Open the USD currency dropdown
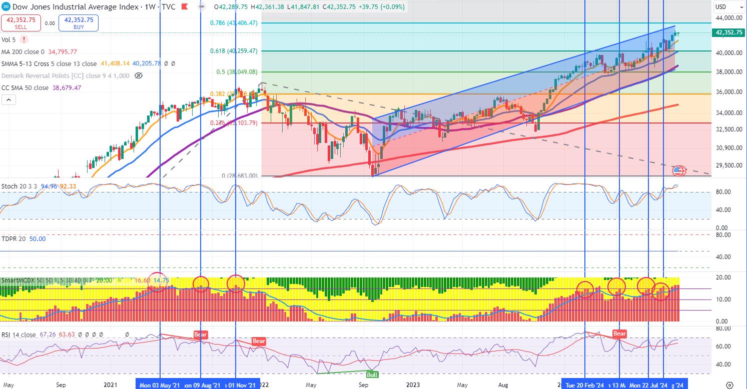This screenshot has height=389, width=747. tap(729, 7)
